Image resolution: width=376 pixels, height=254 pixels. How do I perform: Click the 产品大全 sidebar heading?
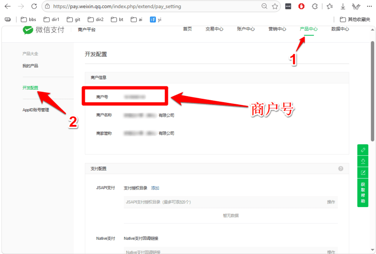[30, 54]
